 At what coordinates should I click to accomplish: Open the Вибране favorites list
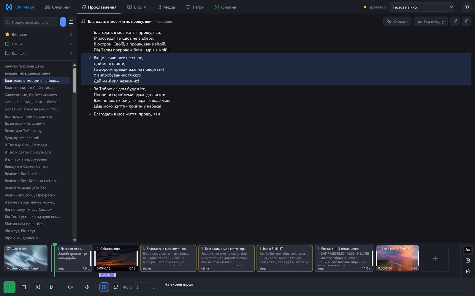point(39,34)
